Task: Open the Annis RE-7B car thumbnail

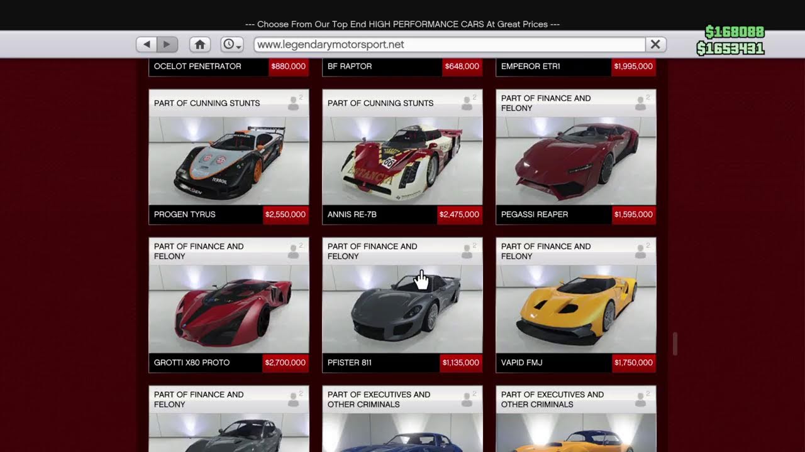Action: [x=402, y=161]
